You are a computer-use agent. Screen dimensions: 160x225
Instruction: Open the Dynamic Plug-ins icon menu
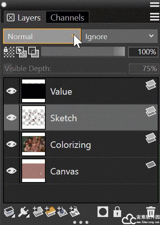click(24, 212)
